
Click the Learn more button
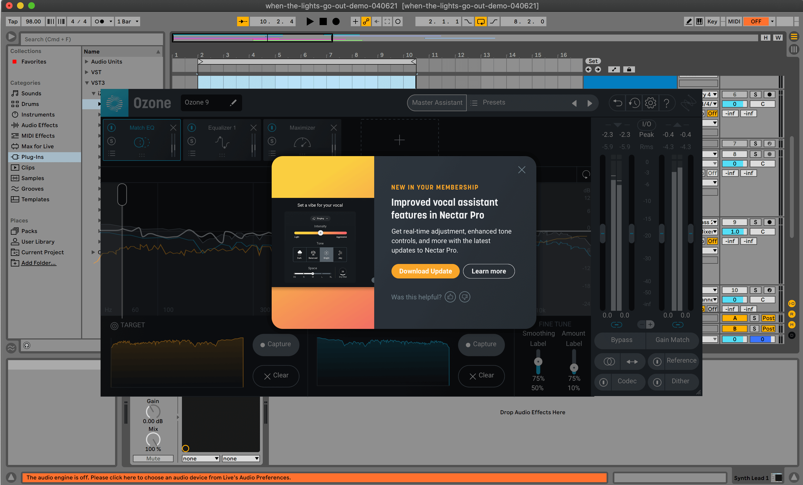tap(488, 271)
